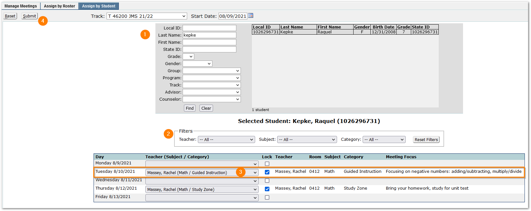The image size is (531, 211).
Task: Click the Local ID column header
Action: pos(266,27)
